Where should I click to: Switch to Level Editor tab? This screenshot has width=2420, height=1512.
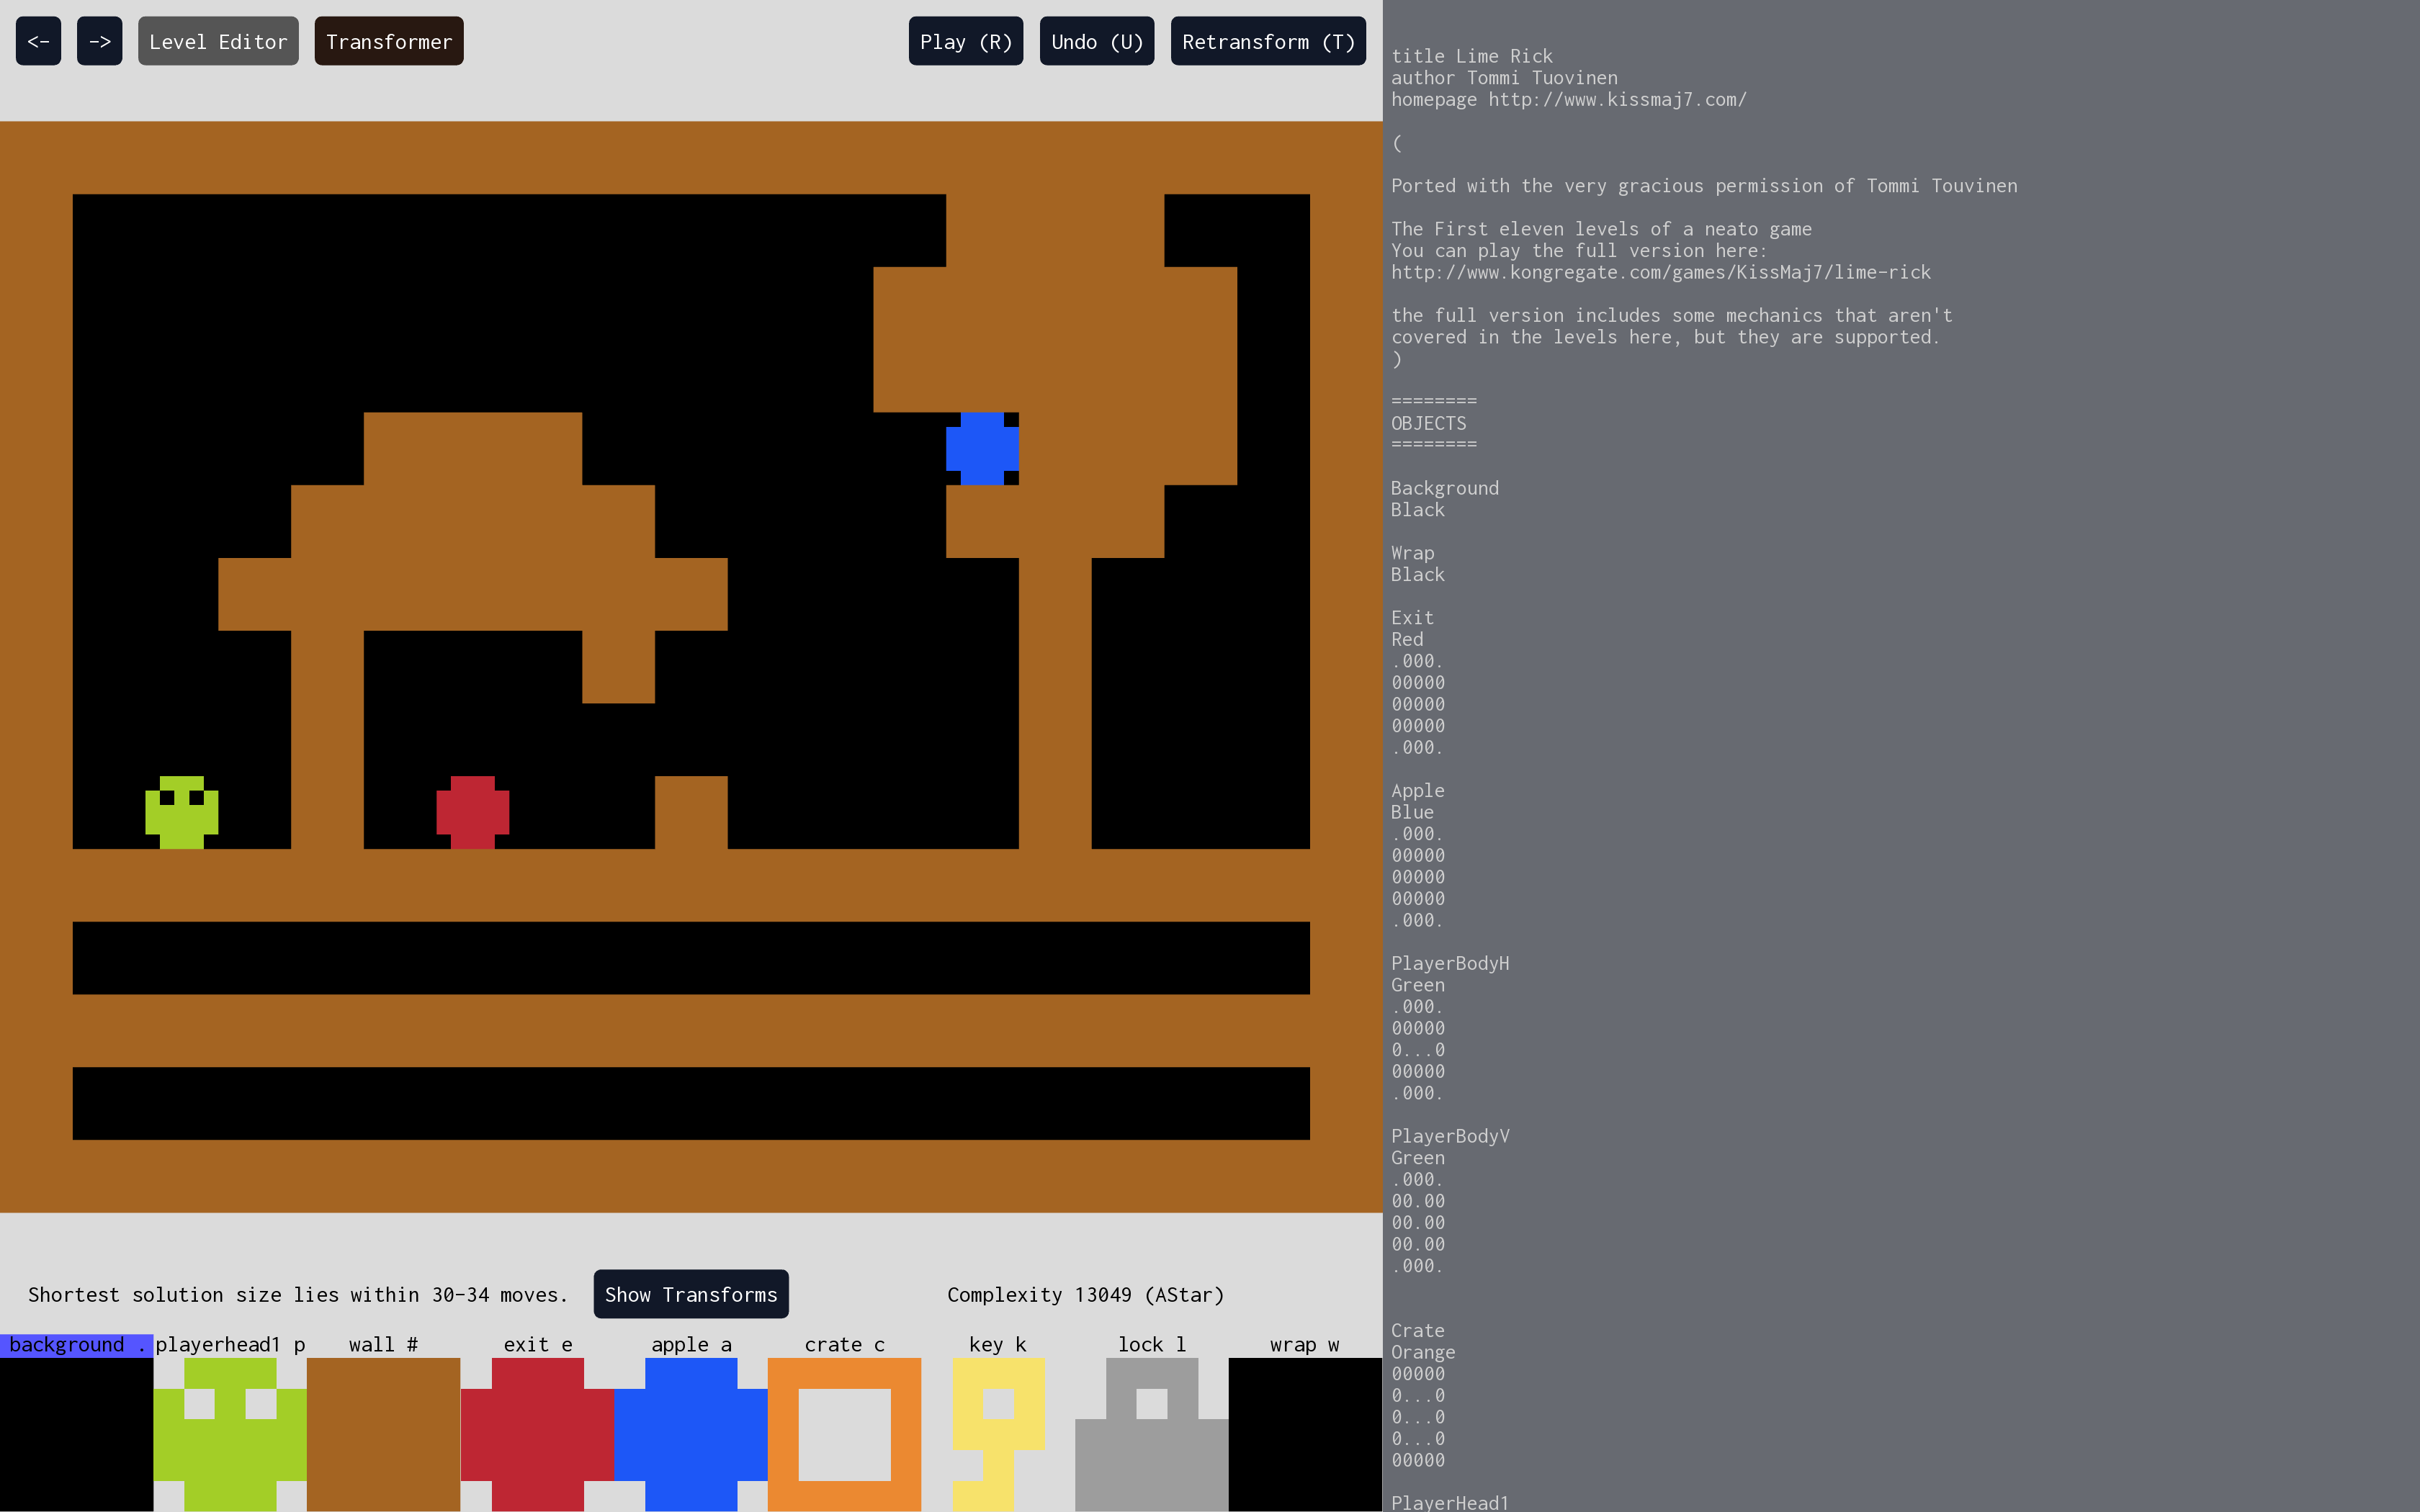(218, 41)
